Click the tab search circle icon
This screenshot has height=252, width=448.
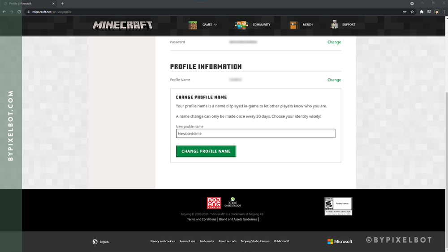[x=412, y=4]
